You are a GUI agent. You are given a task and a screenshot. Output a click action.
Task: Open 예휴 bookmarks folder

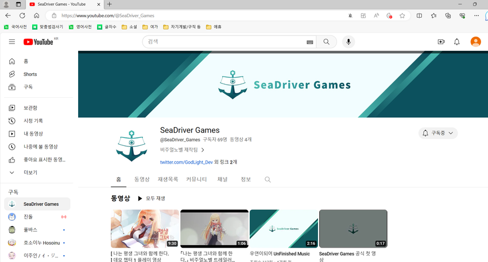214,27
